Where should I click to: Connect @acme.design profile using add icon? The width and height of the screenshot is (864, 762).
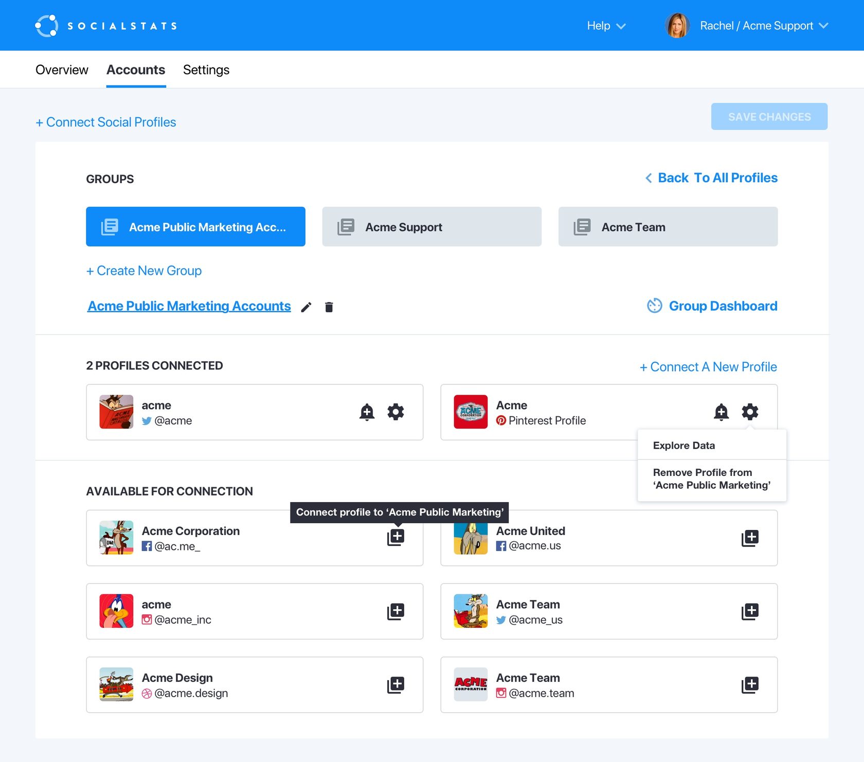(395, 685)
